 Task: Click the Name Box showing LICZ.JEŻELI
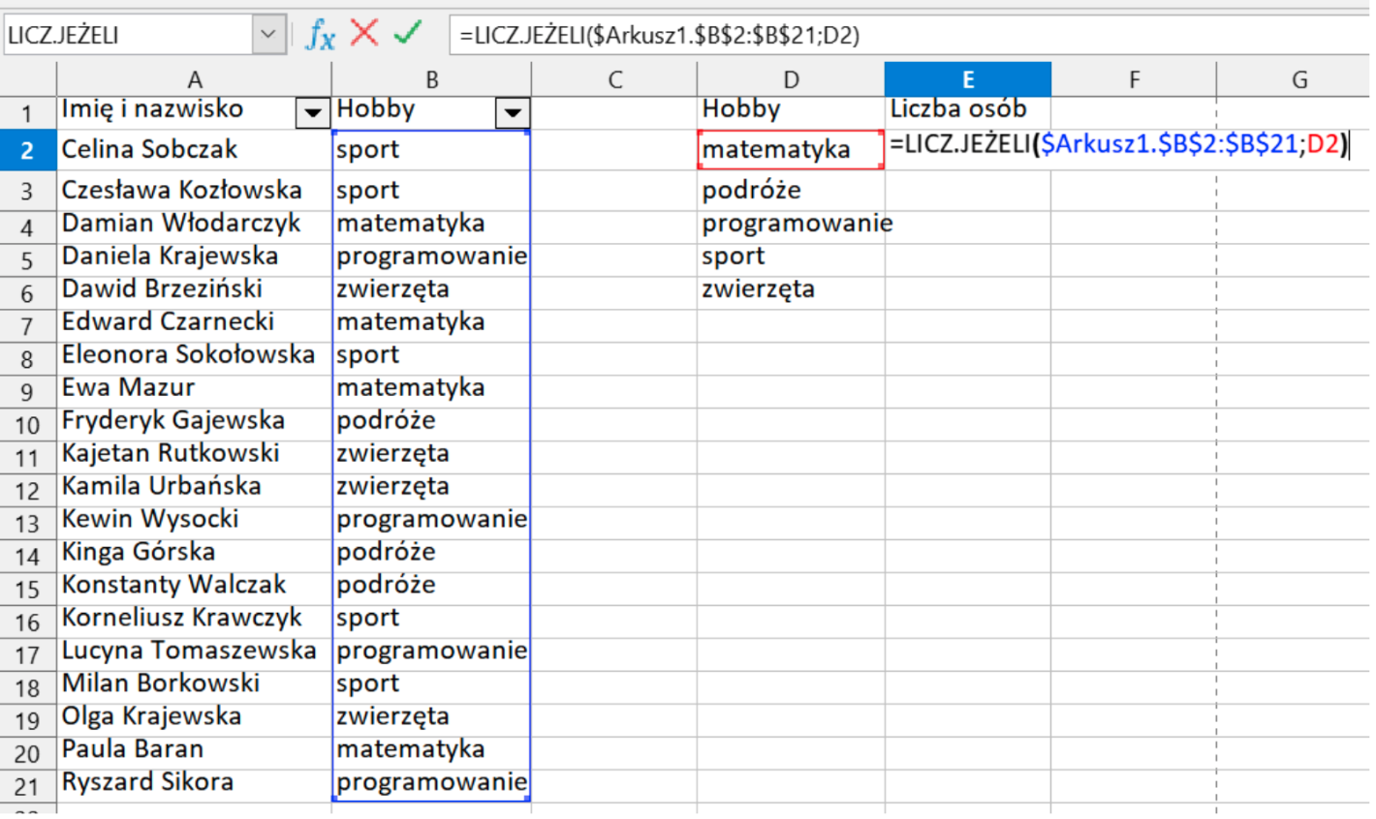click(x=126, y=35)
